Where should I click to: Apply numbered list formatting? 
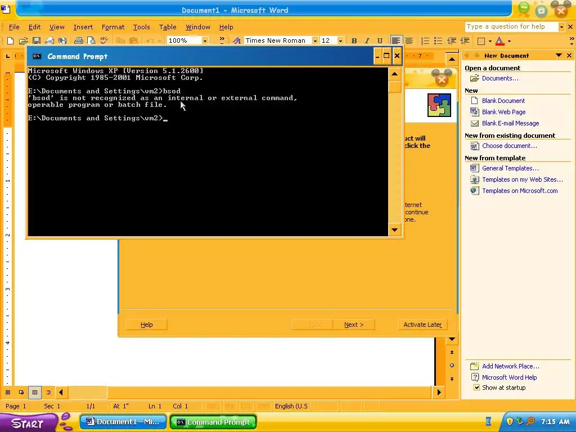pos(425,40)
